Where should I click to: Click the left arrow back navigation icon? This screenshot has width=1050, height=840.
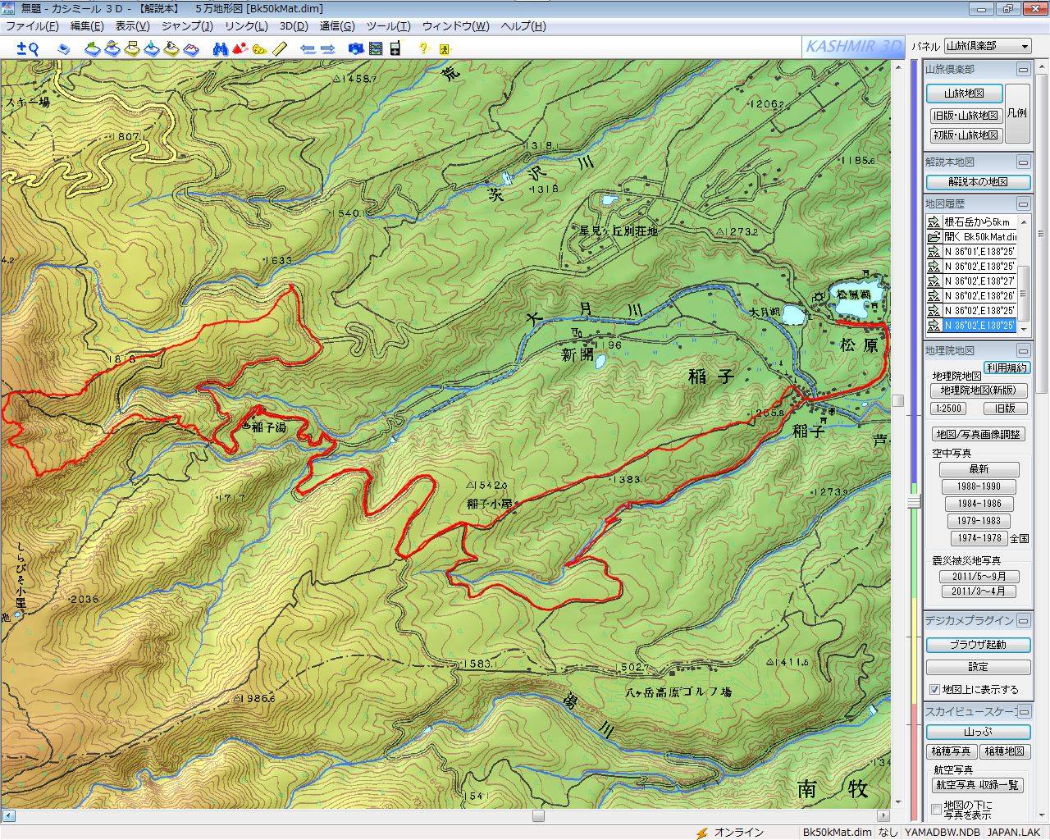point(308,48)
